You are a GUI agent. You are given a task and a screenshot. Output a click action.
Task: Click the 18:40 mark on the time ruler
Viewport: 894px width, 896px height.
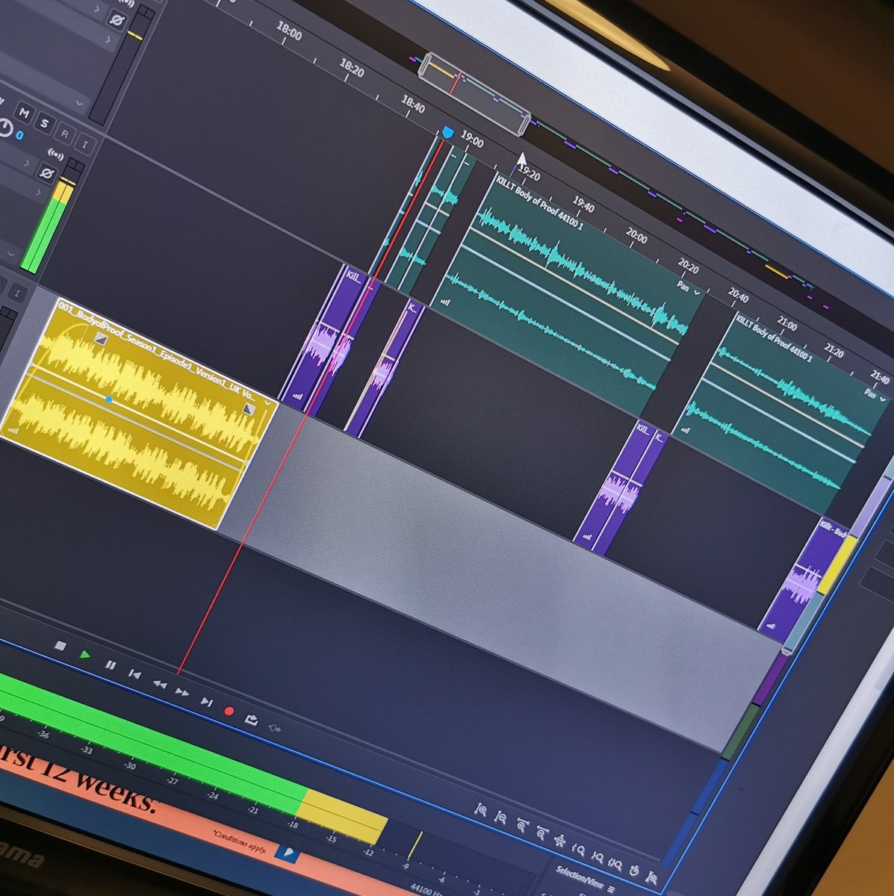tap(413, 105)
